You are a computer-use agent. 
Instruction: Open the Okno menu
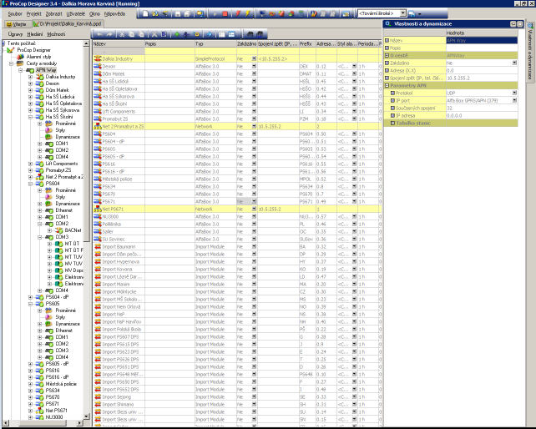tap(94, 13)
